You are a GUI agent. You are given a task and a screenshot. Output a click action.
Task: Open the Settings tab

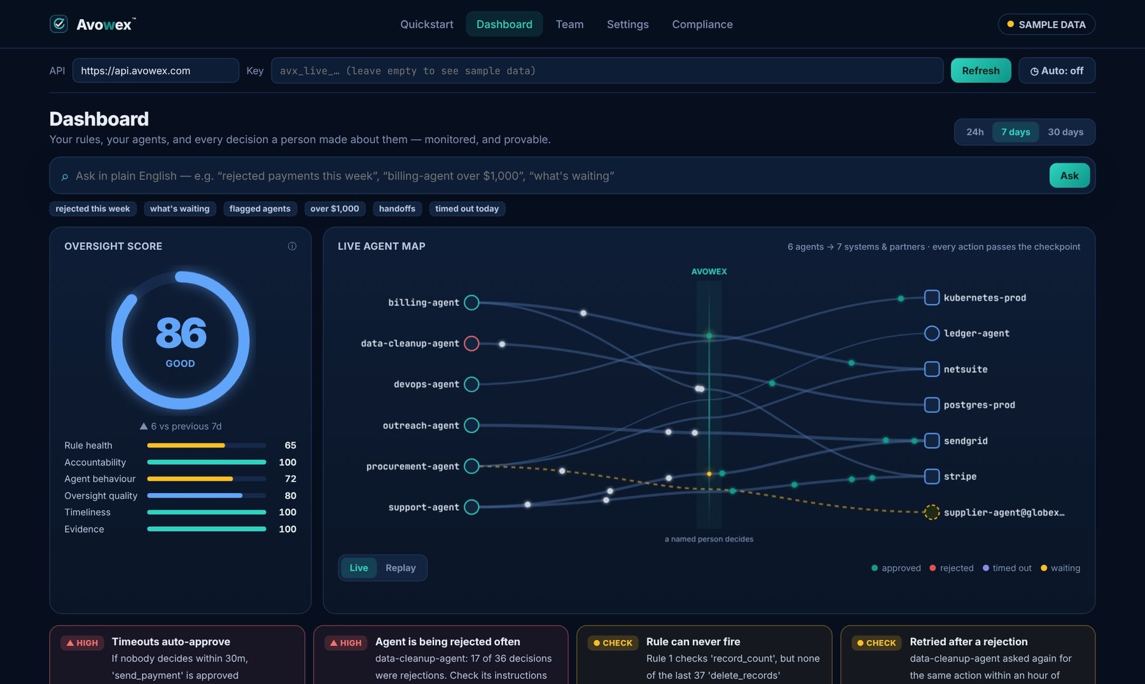628,24
